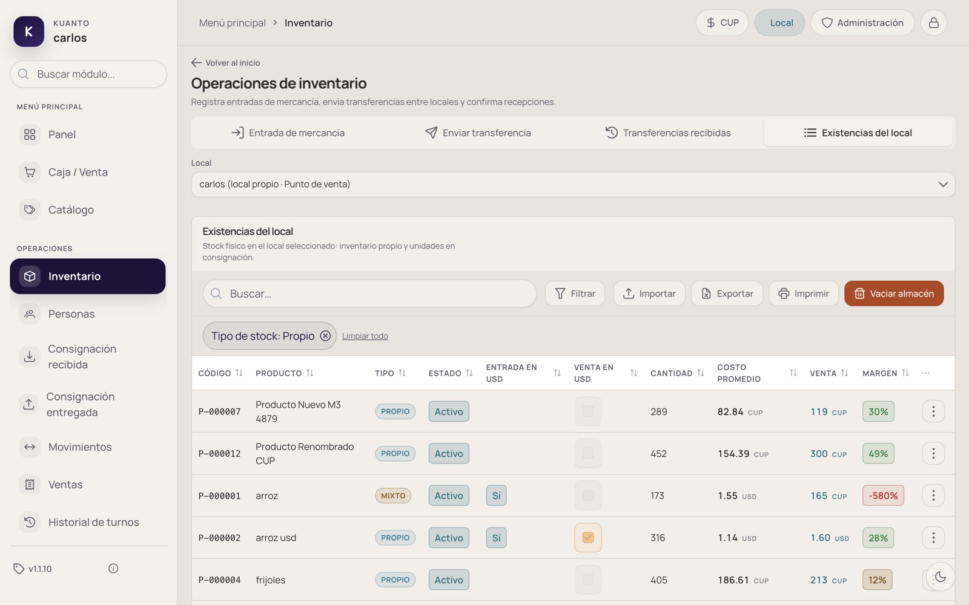
Task: Open row actions for arroz P-000001
Action: [x=933, y=495]
